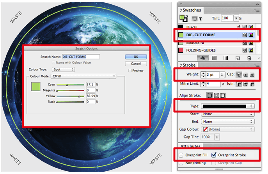Switch to the Stroke panel tab
The image size is (268, 174).
coord(189,65)
